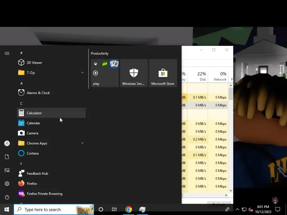Open network icon in system tray
Screen dimensions: 287x215
click(x=244, y=209)
